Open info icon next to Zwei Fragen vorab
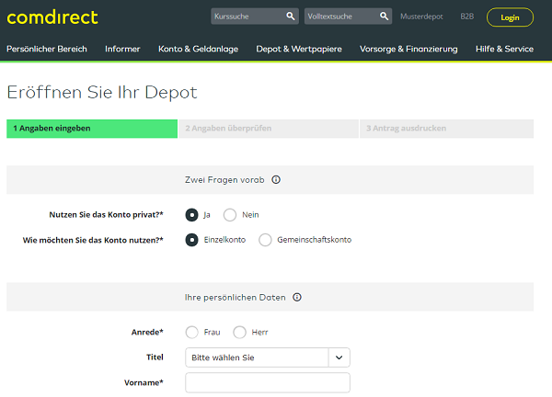Viewport: 552px width, 397px height. pyautogui.click(x=276, y=180)
